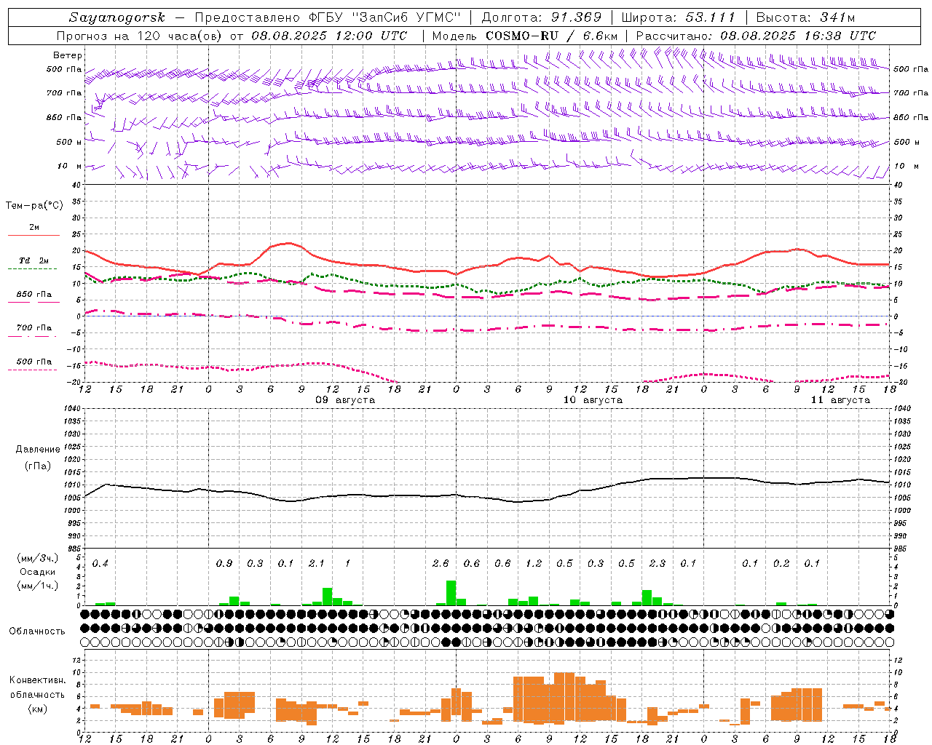The width and height of the screenshot is (932, 745).
Task: Click the (мм/3ч.) unit label
Action: 36,559
